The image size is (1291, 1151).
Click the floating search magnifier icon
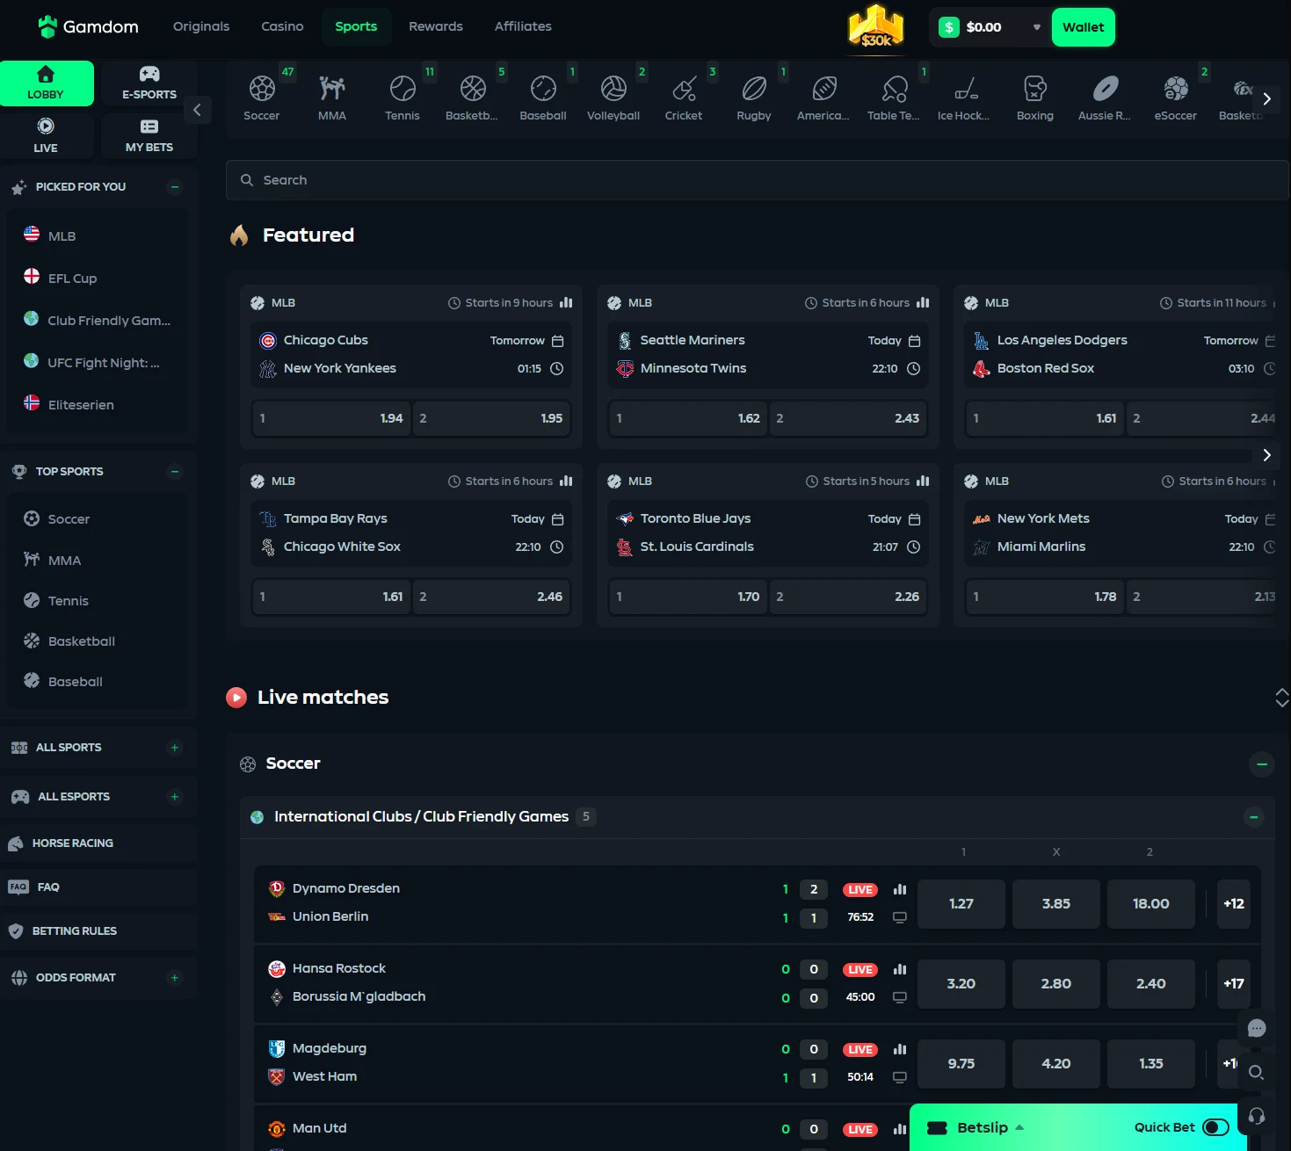pyautogui.click(x=1257, y=1072)
